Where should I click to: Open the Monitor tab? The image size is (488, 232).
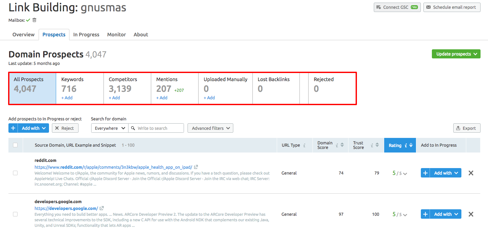(x=116, y=34)
